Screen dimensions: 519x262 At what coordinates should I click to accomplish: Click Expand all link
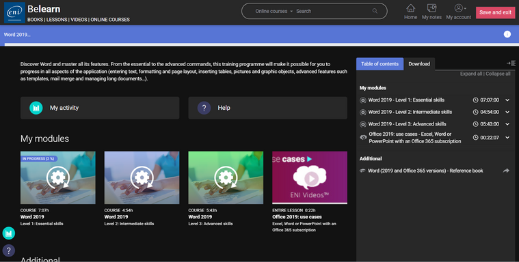(x=471, y=74)
